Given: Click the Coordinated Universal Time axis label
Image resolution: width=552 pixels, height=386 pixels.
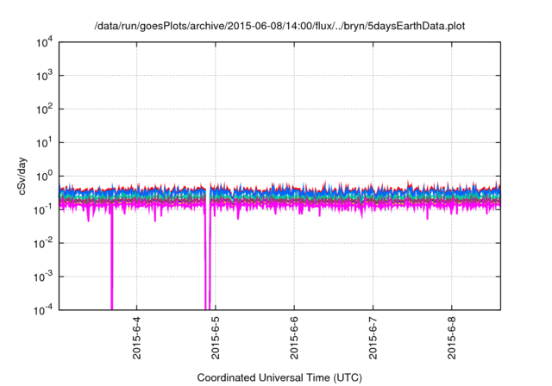Looking at the screenshot, I should point(279,377).
